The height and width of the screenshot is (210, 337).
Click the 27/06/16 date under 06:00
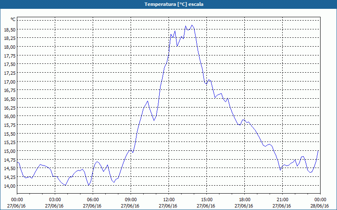coord(92,206)
